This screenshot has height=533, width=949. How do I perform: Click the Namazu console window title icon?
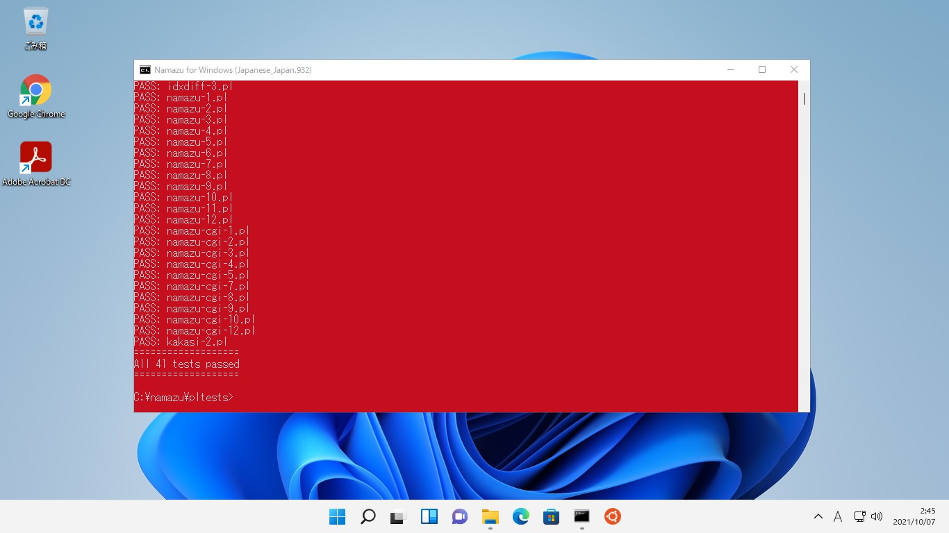click(x=145, y=70)
